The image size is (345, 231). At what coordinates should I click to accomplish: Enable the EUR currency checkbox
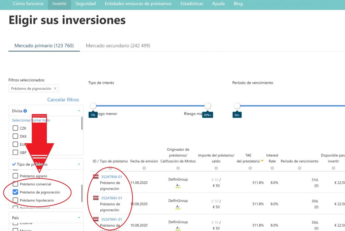[x=15, y=144]
